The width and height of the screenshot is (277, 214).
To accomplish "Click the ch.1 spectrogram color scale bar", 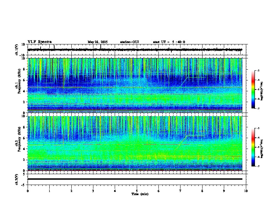I will pos(253,90).
